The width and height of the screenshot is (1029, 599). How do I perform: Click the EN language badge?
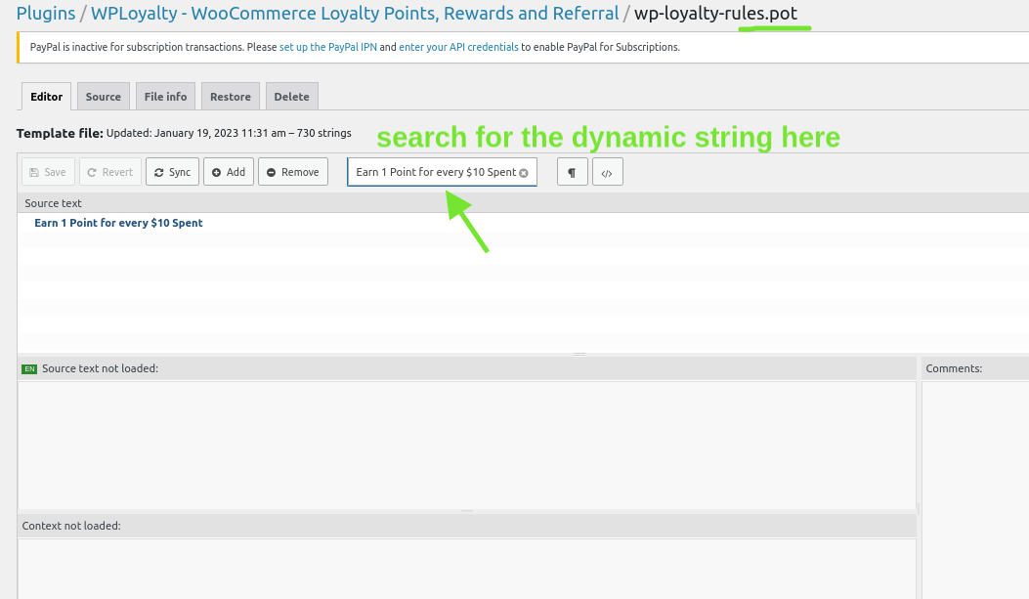[x=29, y=369]
